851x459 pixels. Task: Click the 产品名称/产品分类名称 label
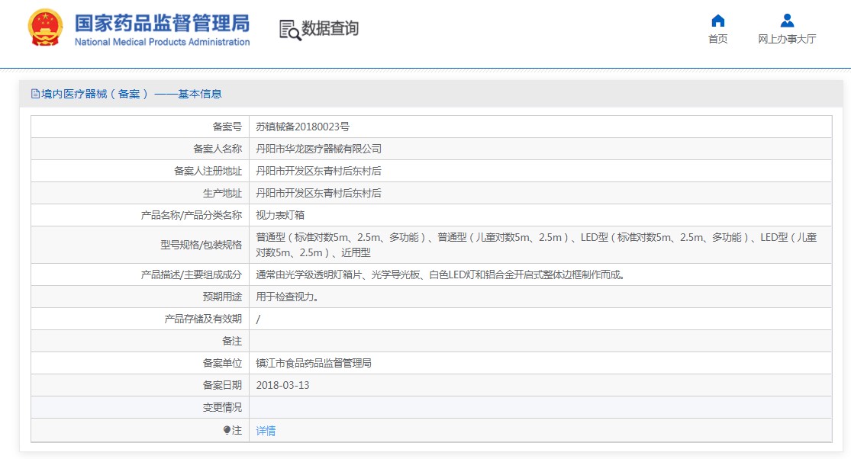coord(191,215)
